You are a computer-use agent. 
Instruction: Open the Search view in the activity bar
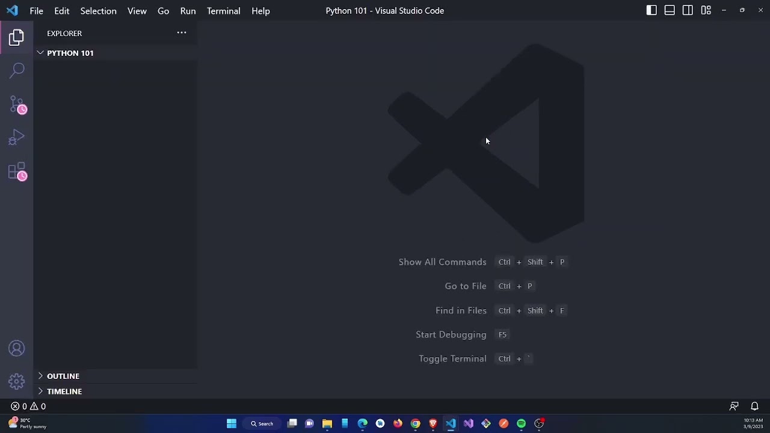tap(17, 70)
